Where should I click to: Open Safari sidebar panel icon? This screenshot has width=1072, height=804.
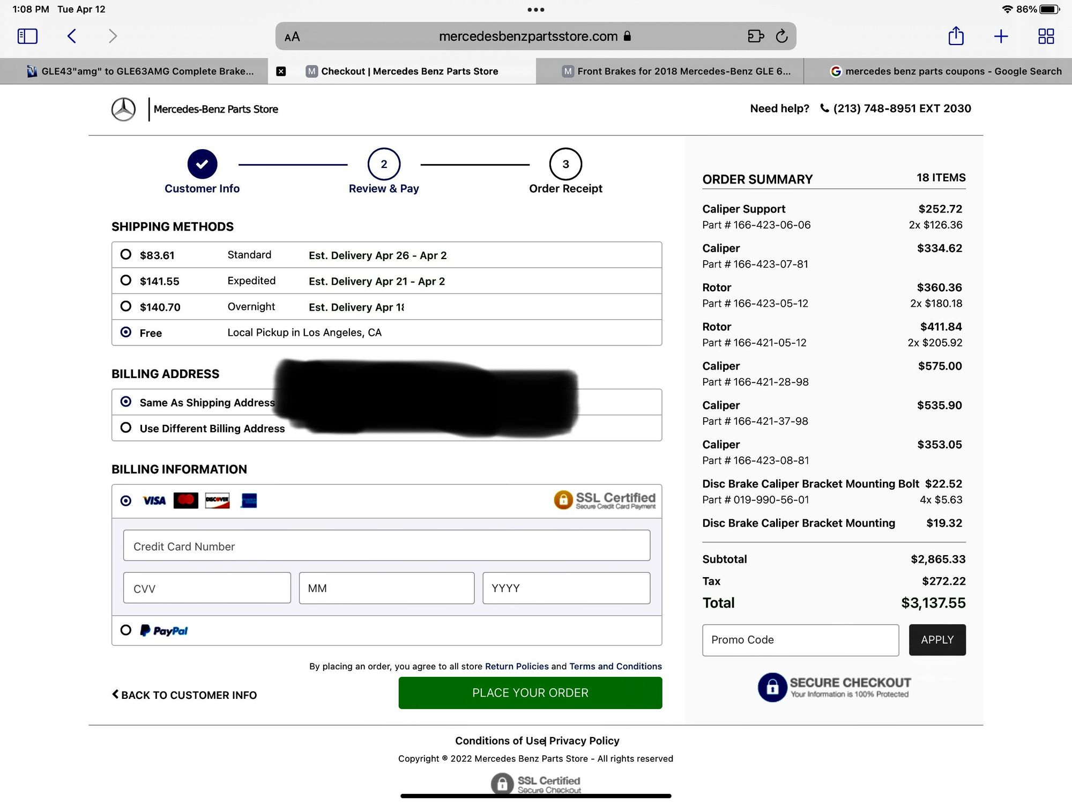(x=27, y=36)
